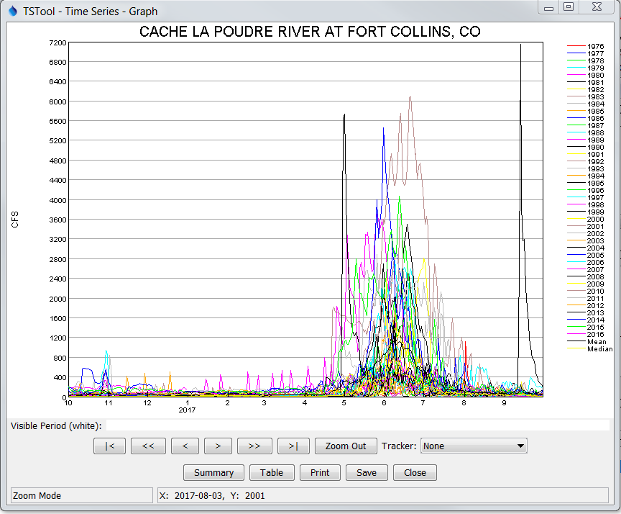The height and width of the screenshot is (514, 621).
Task: Click the Zoom Mode status field
Action: pyautogui.click(x=80, y=495)
